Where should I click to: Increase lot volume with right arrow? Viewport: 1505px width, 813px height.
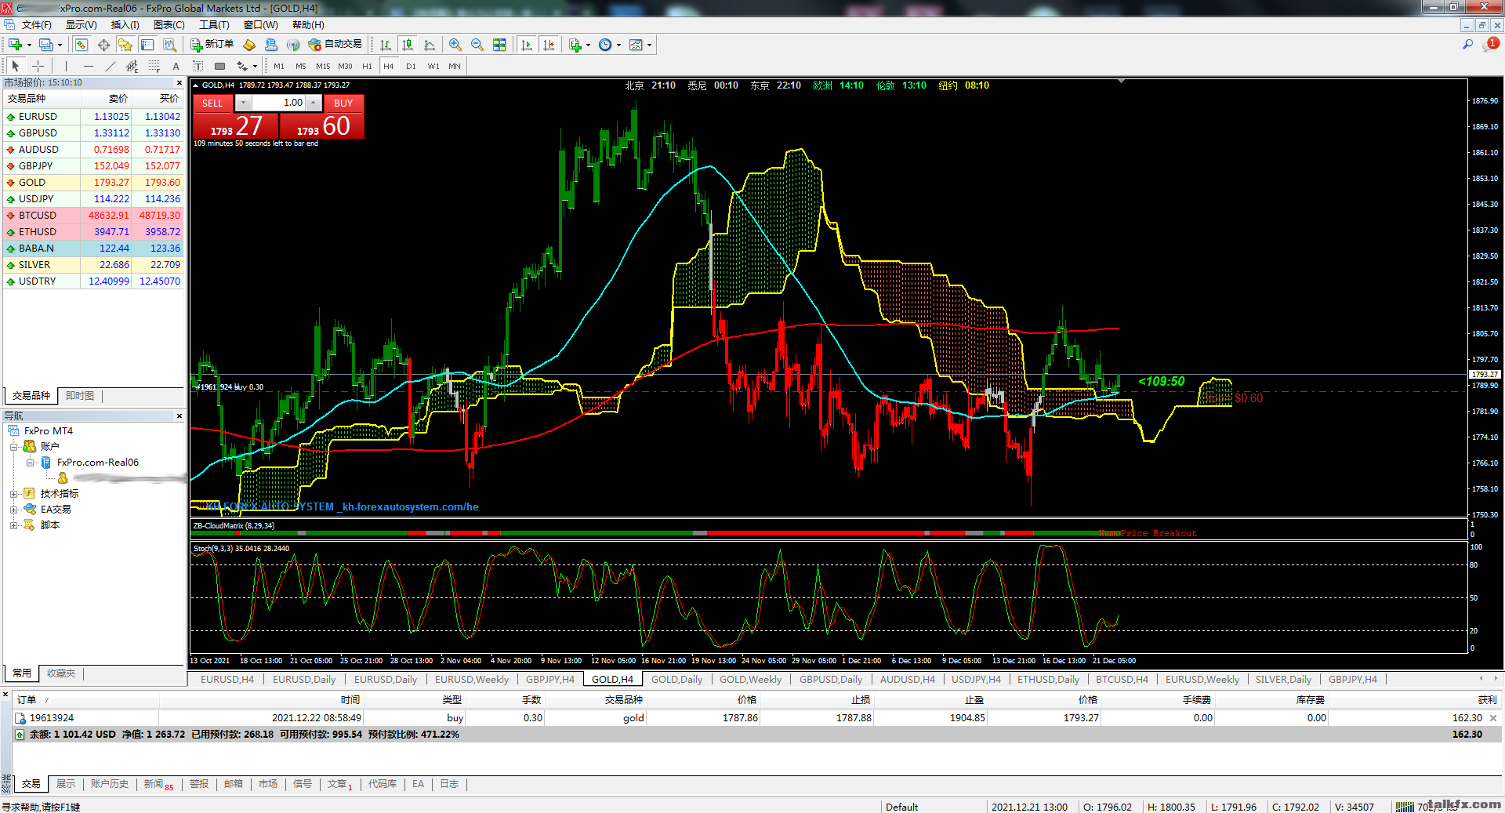click(x=314, y=103)
